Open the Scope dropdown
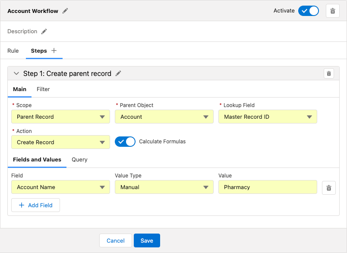The image size is (347, 253). point(60,117)
